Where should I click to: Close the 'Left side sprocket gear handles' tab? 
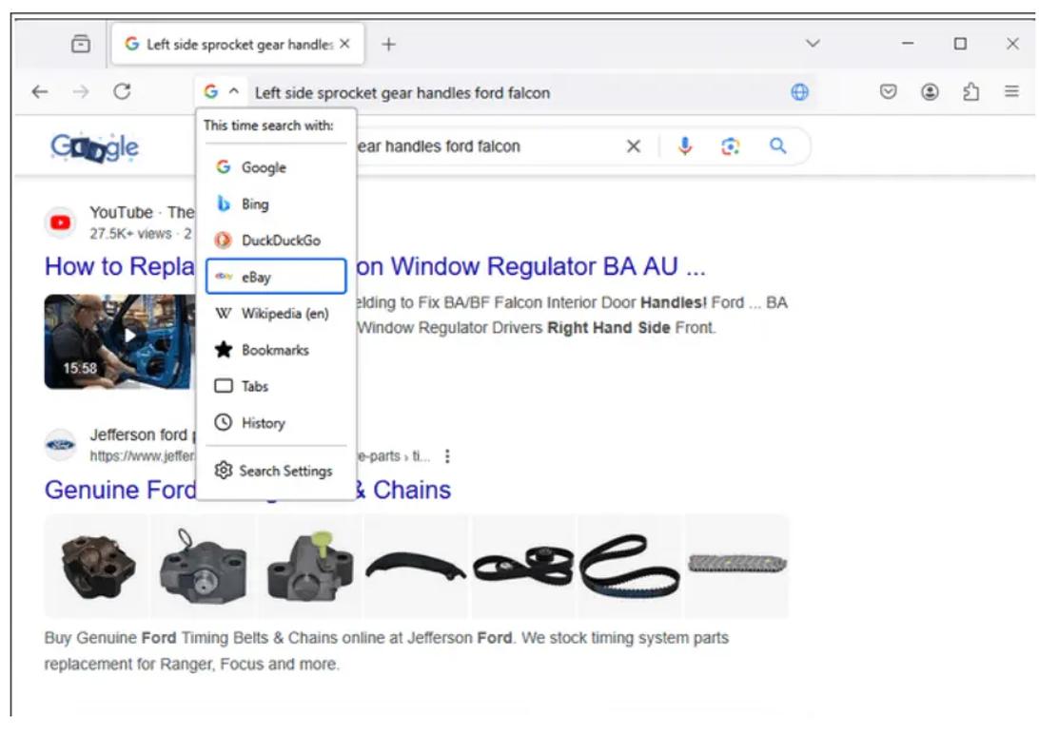click(x=344, y=44)
